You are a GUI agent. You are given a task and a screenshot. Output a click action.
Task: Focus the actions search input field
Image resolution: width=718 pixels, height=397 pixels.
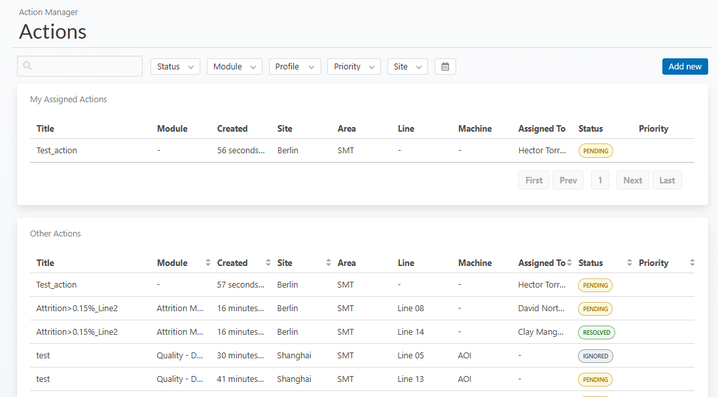pos(85,66)
